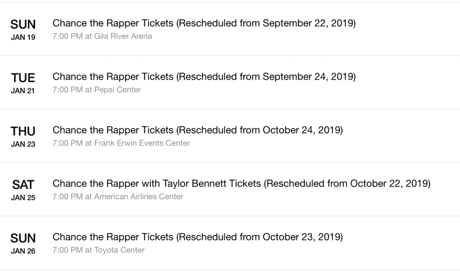Click the SUN JAN 19 date block
Screen dimensions: 460x271
click(x=23, y=29)
